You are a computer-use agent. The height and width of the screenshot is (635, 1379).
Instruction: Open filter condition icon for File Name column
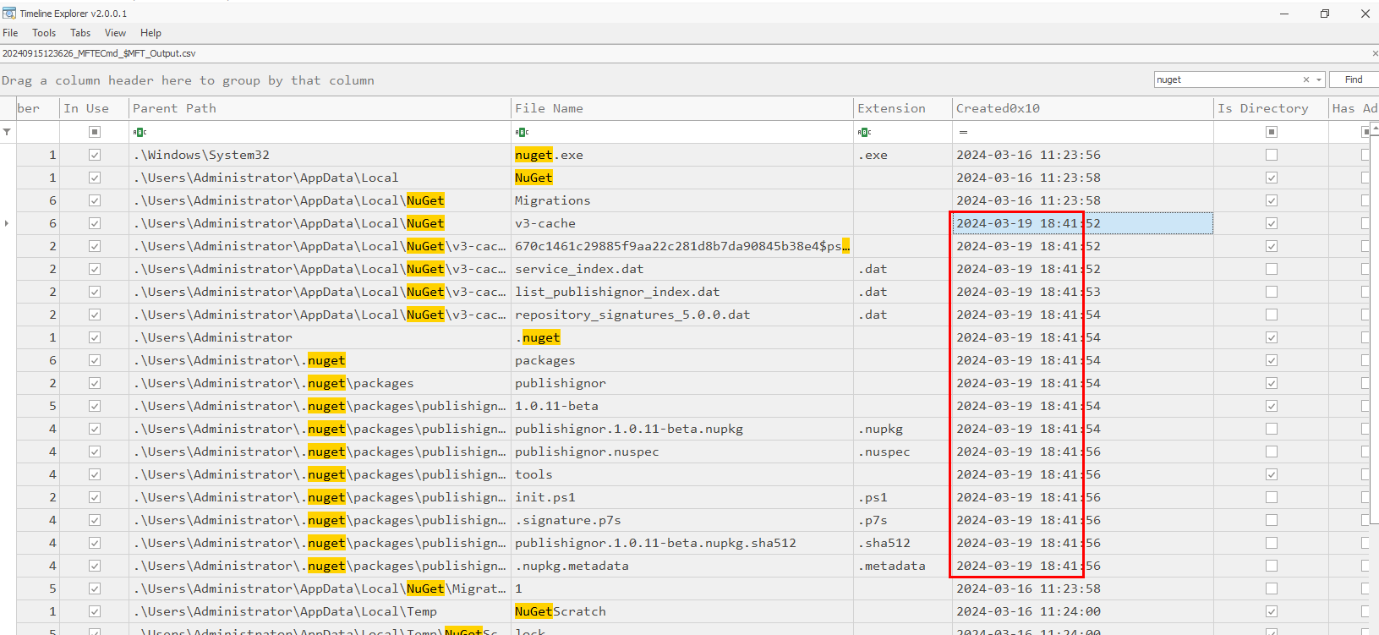pyautogui.click(x=522, y=132)
